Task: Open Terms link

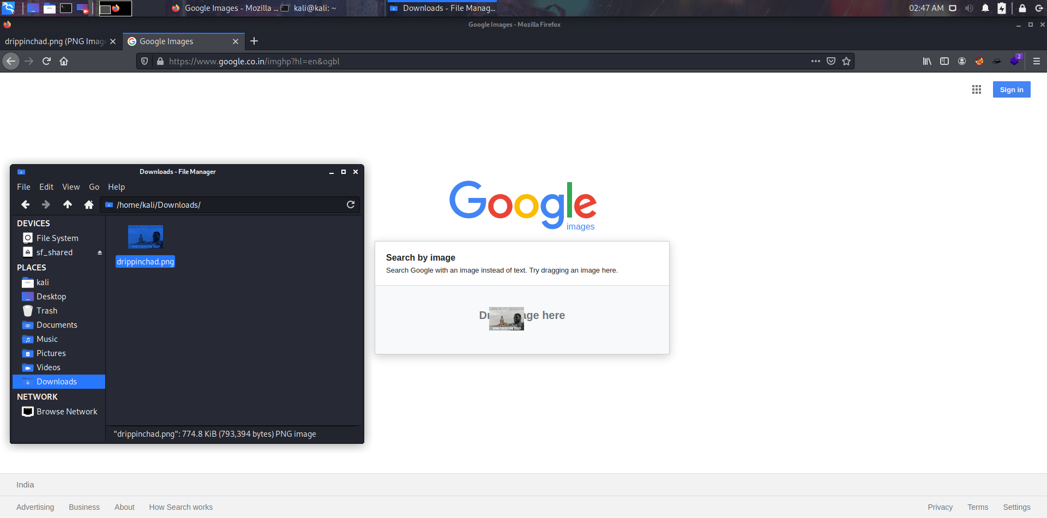Action: (x=978, y=507)
